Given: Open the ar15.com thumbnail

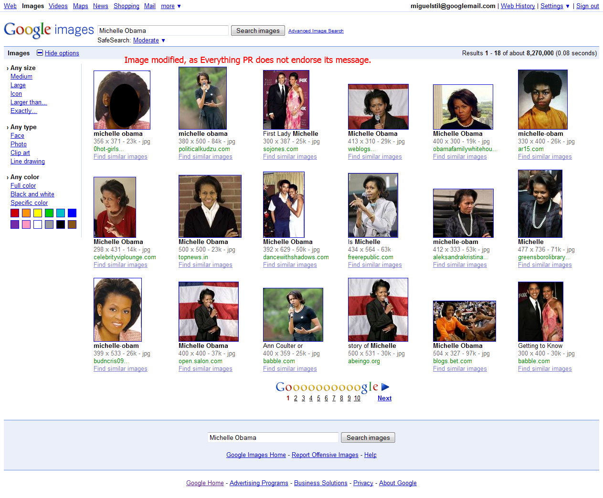Looking at the screenshot, I should point(543,100).
